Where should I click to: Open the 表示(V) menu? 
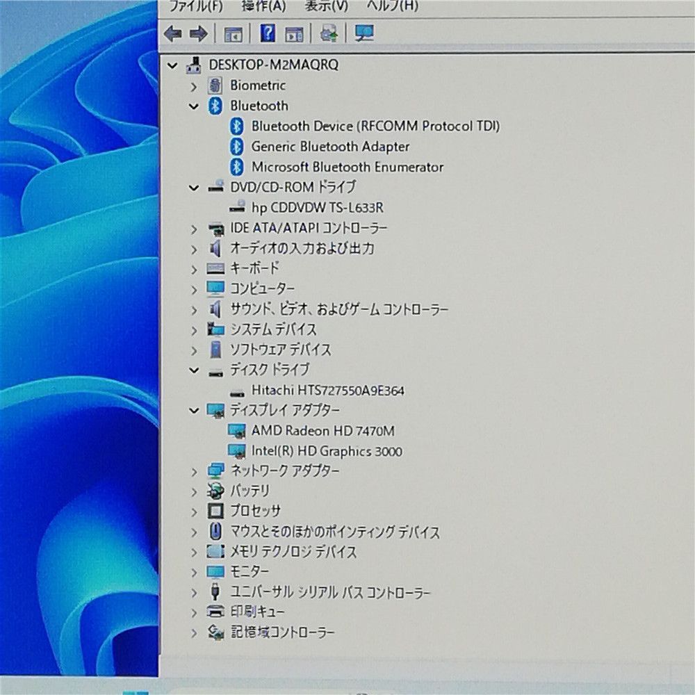pyautogui.click(x=326, y=6)
